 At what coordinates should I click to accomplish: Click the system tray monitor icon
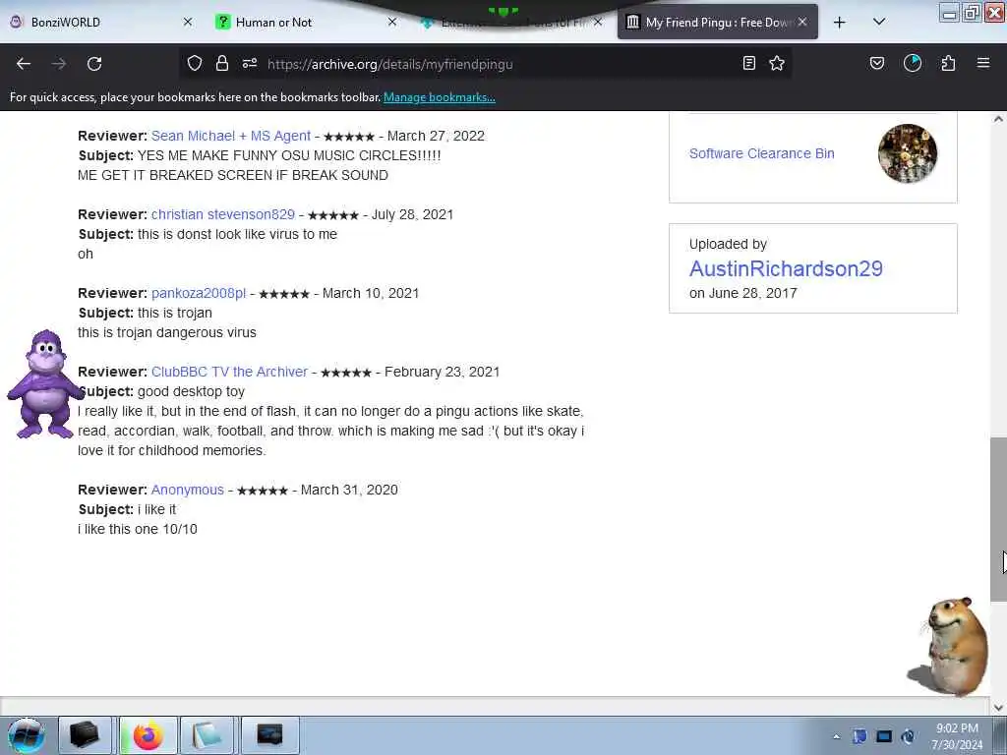point(884,736)
